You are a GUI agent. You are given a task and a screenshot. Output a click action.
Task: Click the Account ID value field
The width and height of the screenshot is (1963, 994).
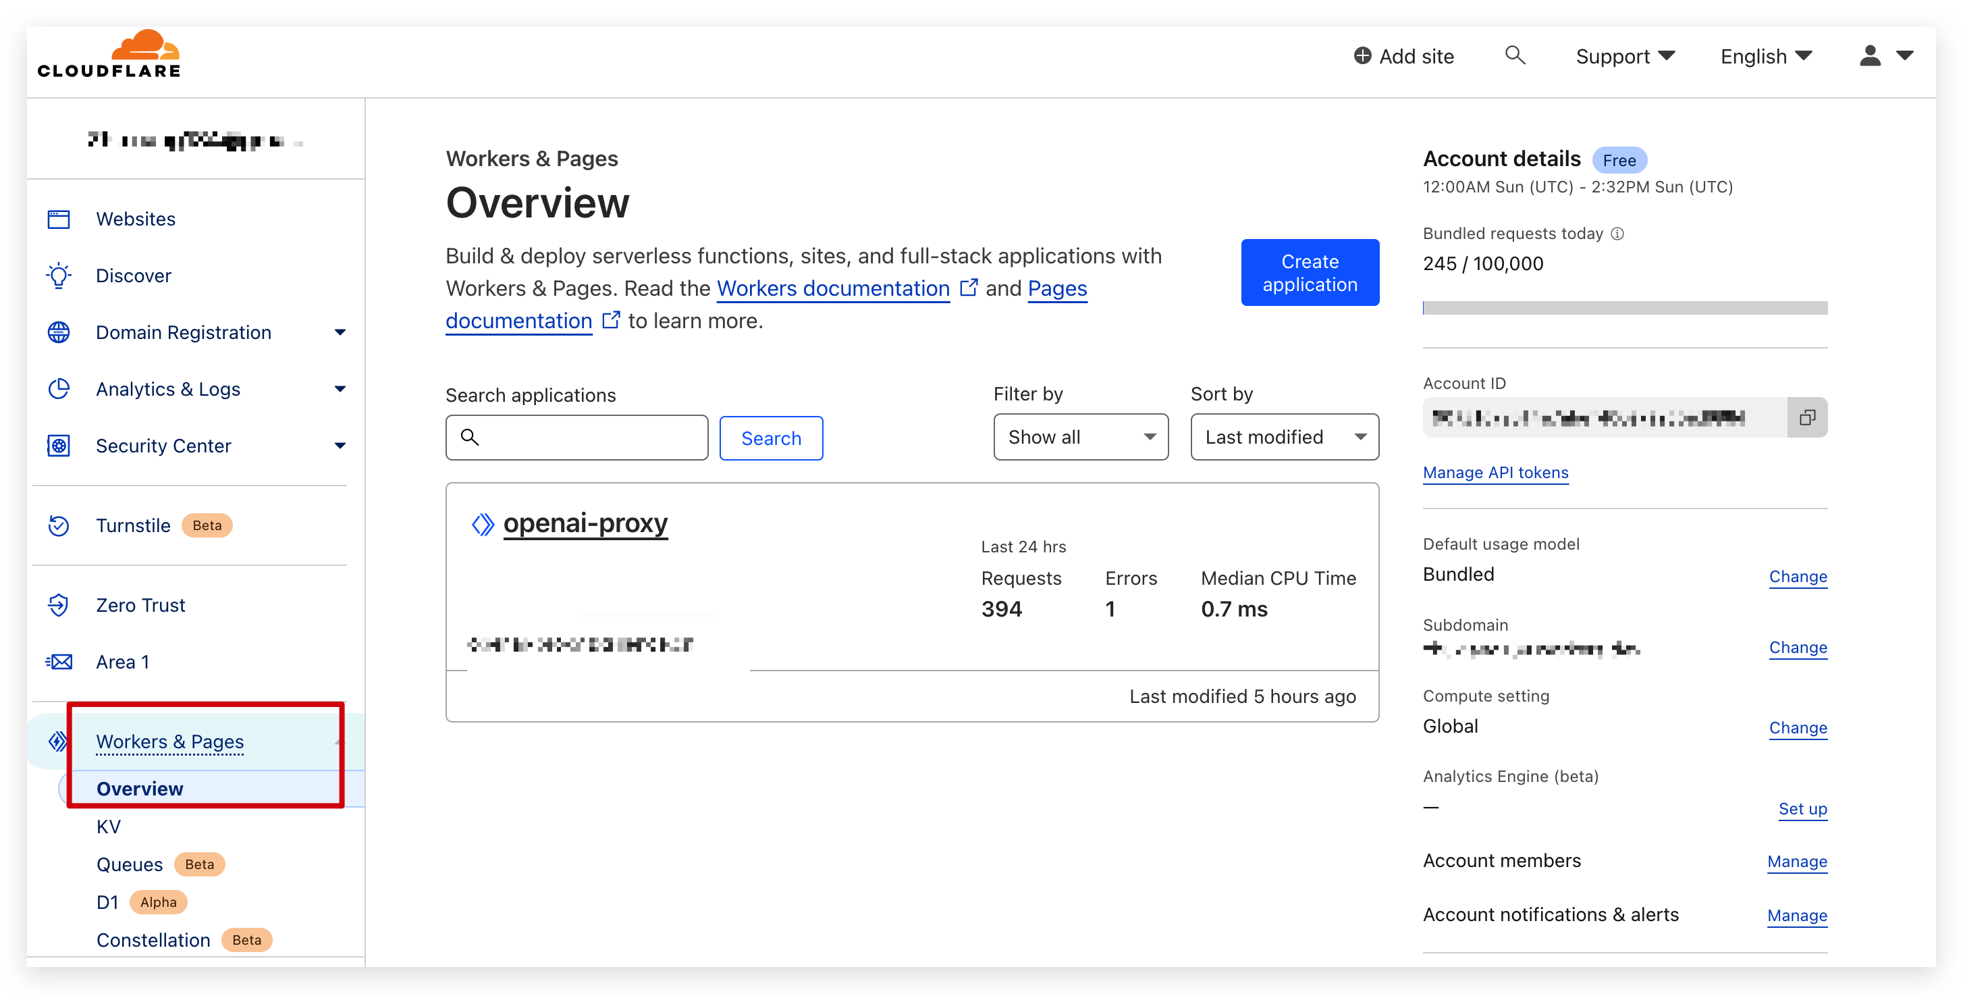1605,418
